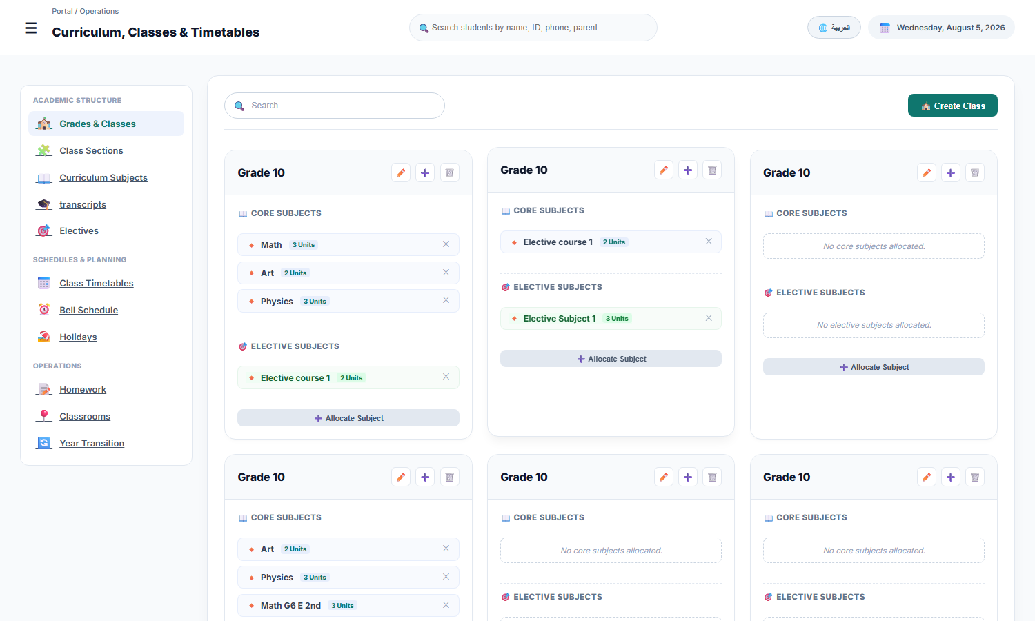This screenshot has width=1035, height=621.
Task: Click the Schedules & Planning section heading
Action: (80, 260)
